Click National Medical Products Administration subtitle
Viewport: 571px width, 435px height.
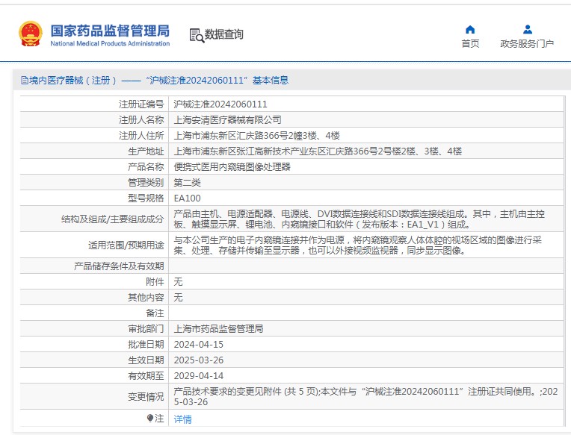click(110, 43)
